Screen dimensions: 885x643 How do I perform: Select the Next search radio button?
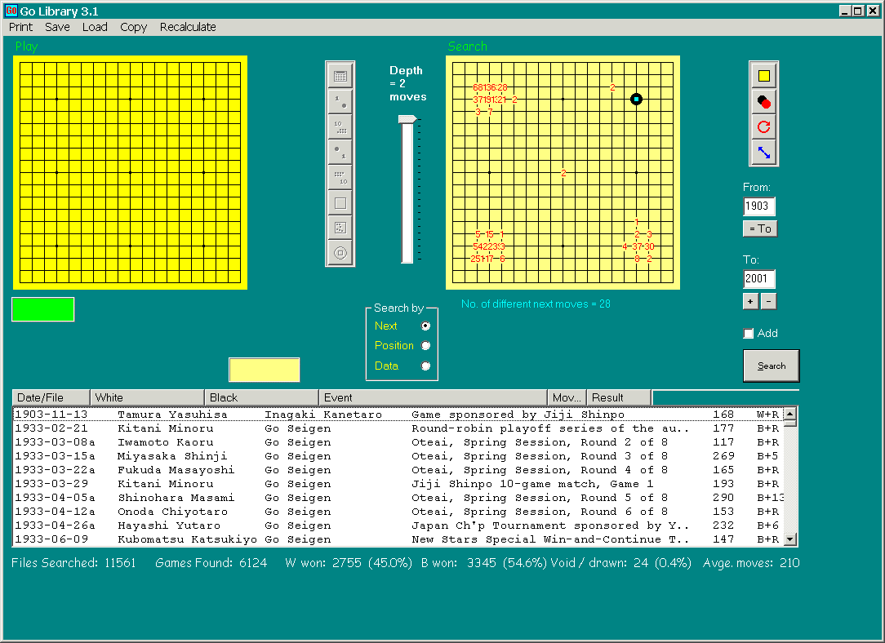[x=425, y=326]
